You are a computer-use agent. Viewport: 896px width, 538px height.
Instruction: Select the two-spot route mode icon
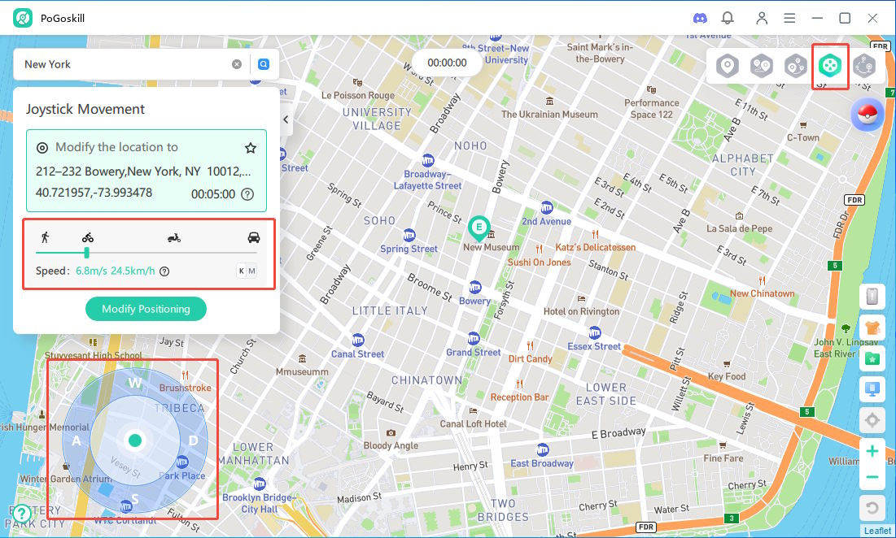[x=761, y=67]
